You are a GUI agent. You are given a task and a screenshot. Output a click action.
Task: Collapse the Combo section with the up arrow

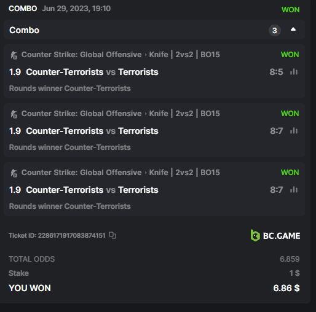293,29
